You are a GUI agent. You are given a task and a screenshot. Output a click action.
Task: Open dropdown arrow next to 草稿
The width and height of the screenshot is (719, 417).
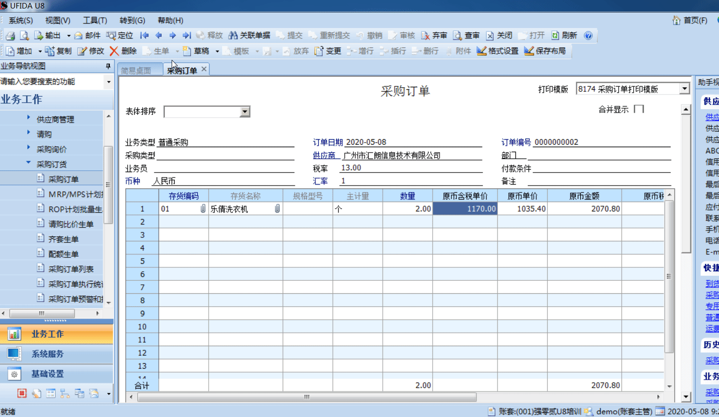[x=217, y=51]
